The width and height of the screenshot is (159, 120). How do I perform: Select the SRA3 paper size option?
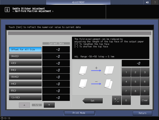25,56
